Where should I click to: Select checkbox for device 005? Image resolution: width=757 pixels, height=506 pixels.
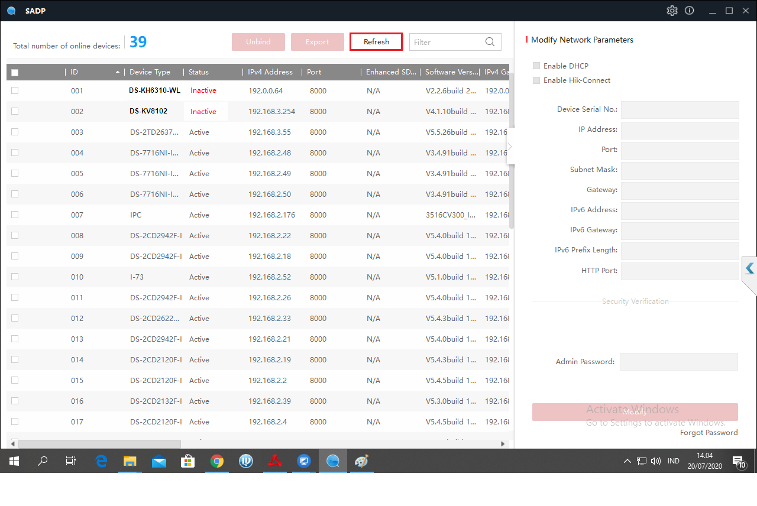[15, 173]
